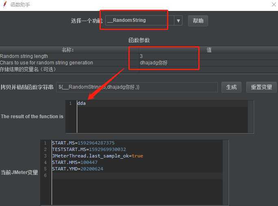The image size is (278, 206).
Task: Click the JMeter variables vertical scrollbar
Action: click(x=225, y=172)
